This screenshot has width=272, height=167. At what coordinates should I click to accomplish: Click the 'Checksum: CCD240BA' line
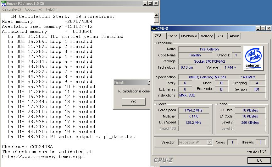click(27, 147)
